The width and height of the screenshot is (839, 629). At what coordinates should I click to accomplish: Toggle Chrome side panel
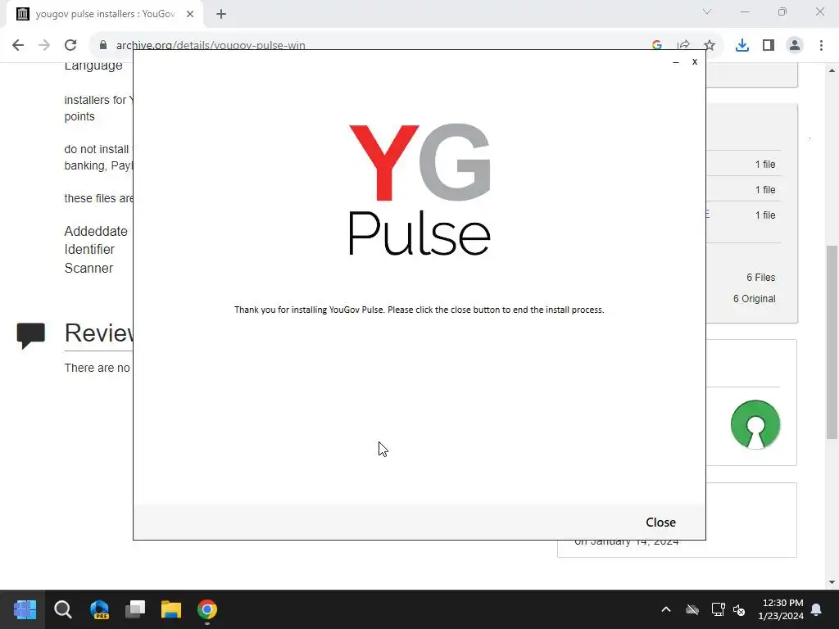point(769,45)
